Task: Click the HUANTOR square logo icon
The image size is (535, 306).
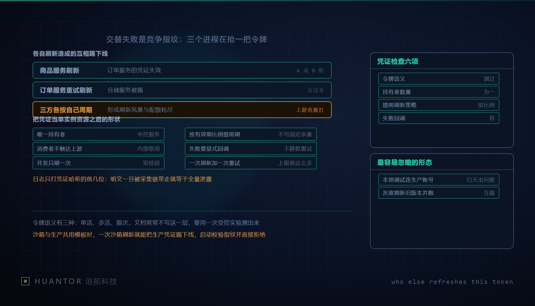Action: 25,281
